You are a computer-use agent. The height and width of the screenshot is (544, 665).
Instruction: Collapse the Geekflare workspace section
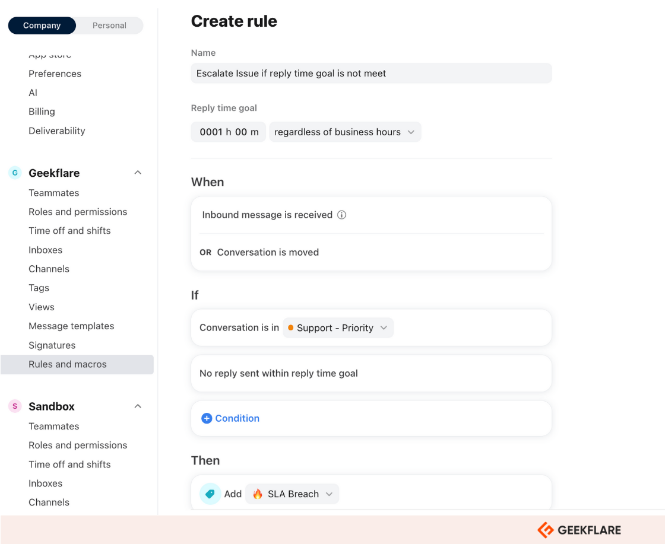138,173
